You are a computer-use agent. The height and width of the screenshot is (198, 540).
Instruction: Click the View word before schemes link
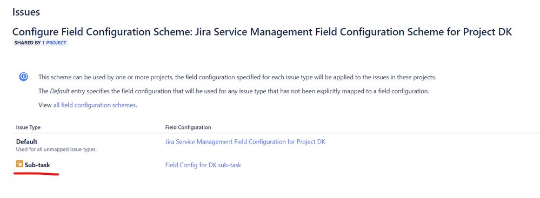tap(45, 105)
